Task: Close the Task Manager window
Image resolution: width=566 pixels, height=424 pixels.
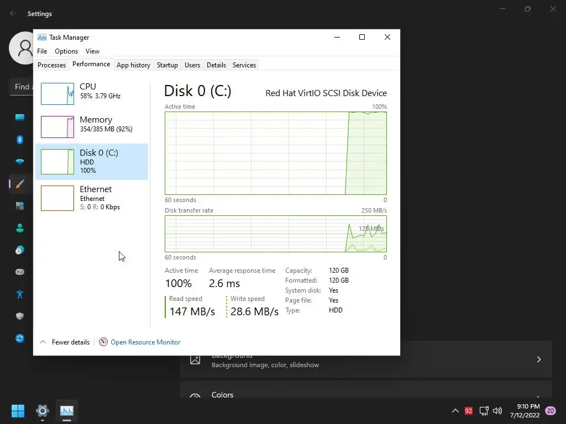Action: tap(387, 37)
